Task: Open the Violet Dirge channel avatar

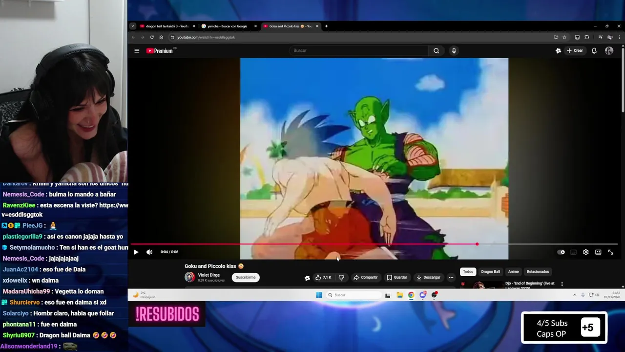Action: (x=189, y=277)
